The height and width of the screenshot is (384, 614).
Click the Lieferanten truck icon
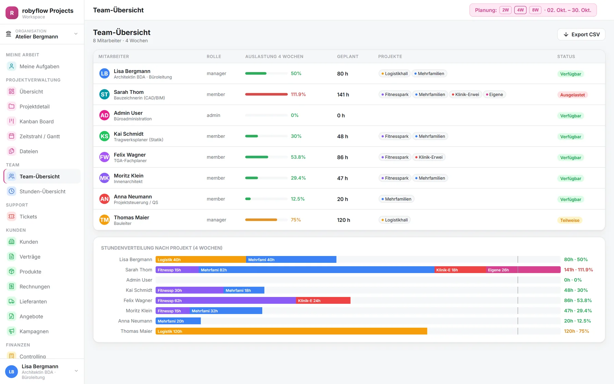click(x=12, y=301)
